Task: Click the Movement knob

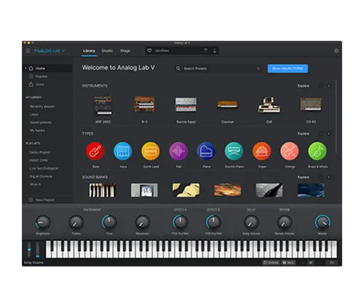Action: click(143, 222)
